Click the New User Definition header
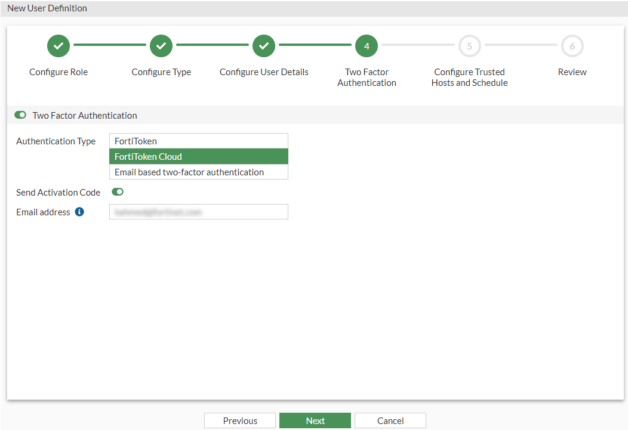628x430 pixels. click(x=47, y=8)
